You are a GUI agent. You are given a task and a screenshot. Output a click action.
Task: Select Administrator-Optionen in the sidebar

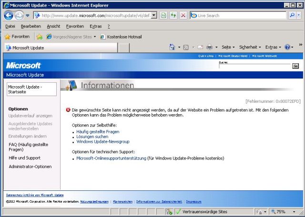point(30,167)
